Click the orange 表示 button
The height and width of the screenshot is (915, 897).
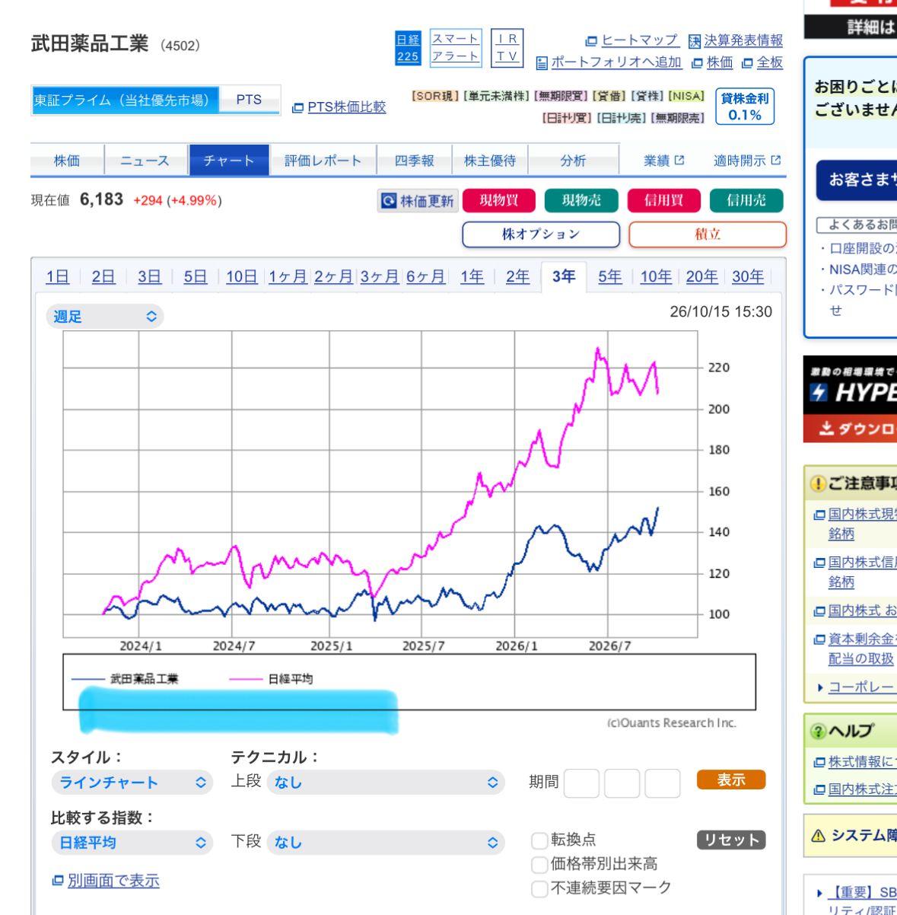tap(731, 780)
